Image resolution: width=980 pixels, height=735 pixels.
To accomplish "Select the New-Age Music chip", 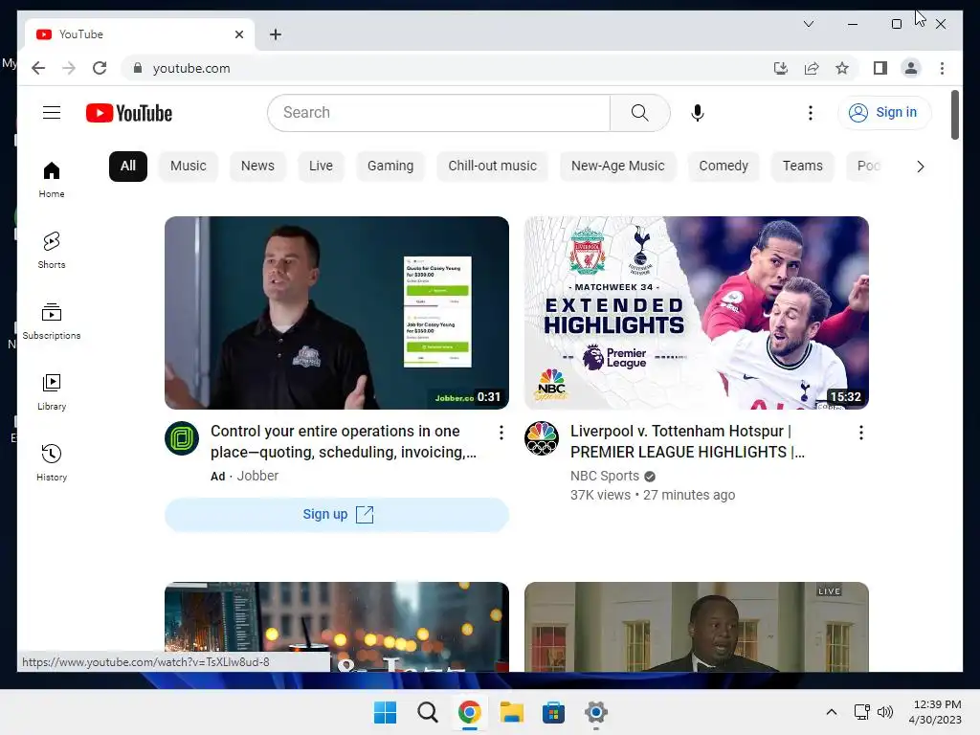I will [617, 167].
